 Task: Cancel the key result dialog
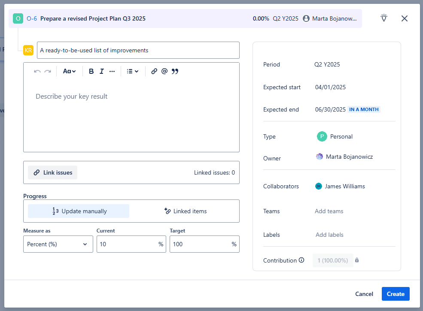click(x=364, y=294)
